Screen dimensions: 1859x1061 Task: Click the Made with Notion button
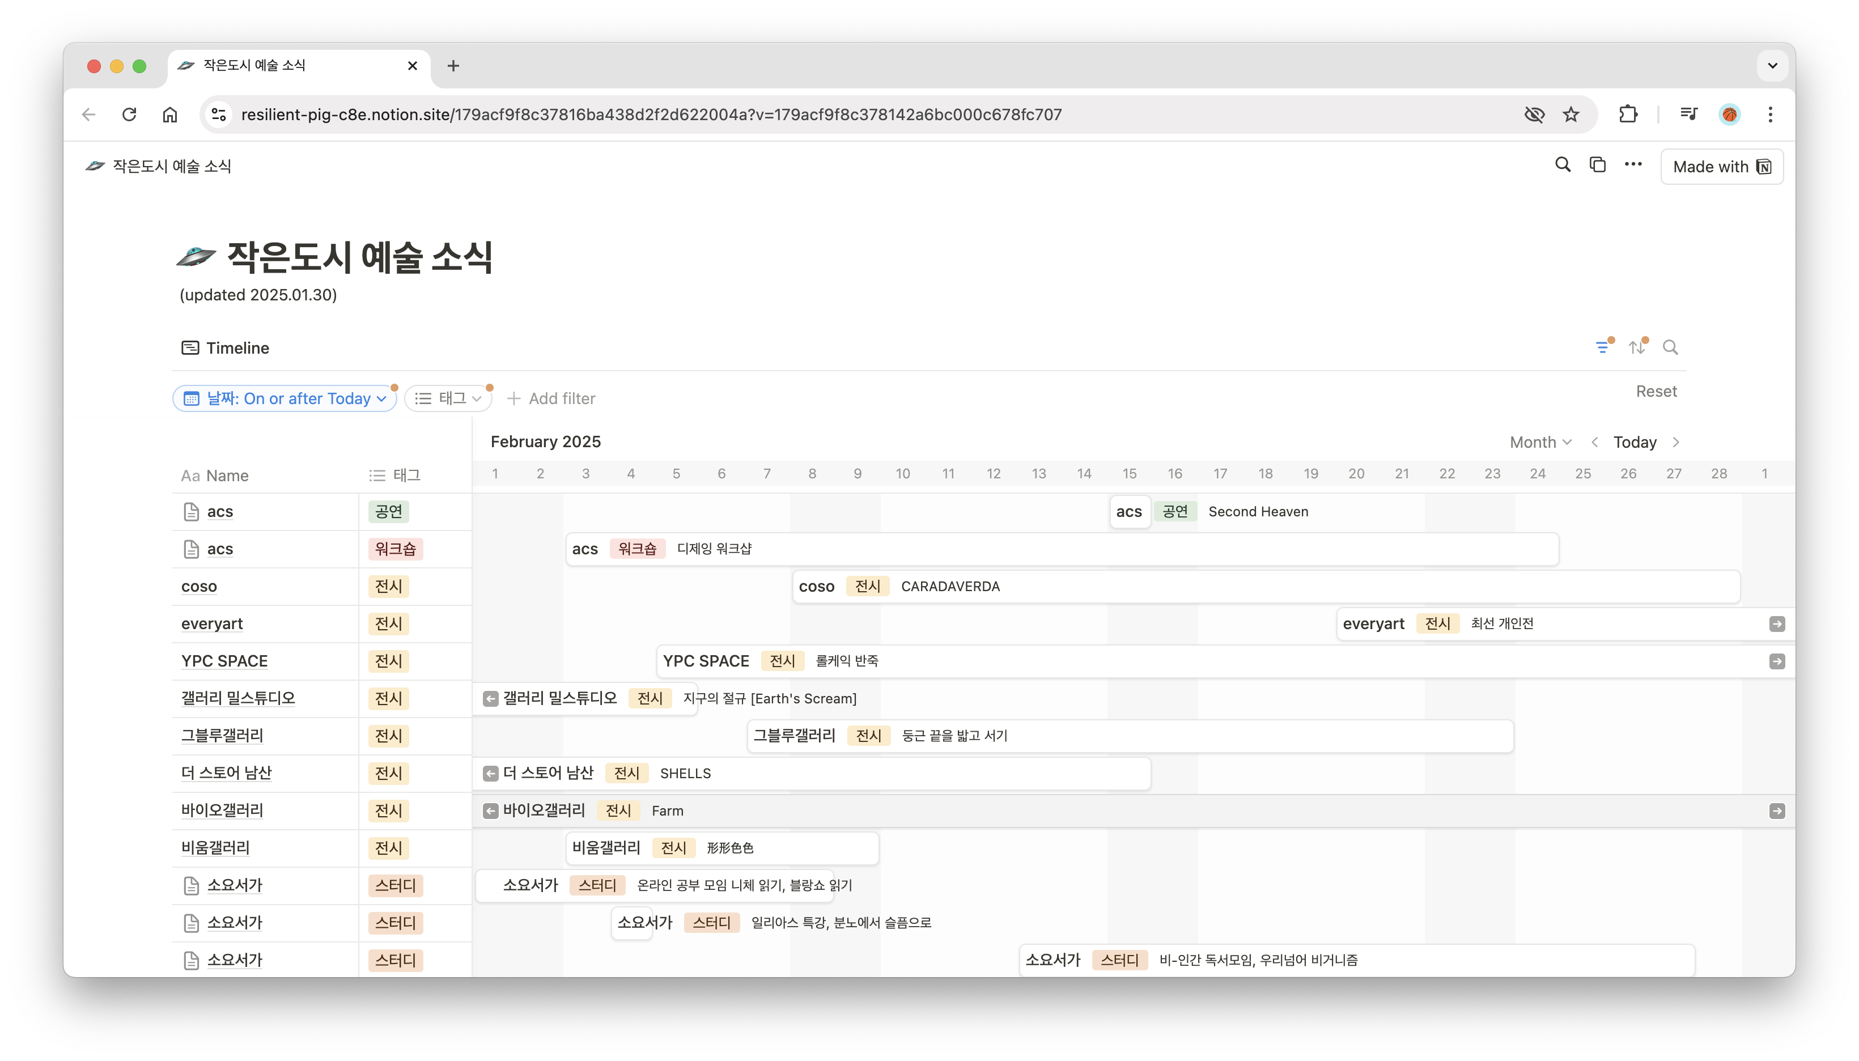tap(1722, 167)
